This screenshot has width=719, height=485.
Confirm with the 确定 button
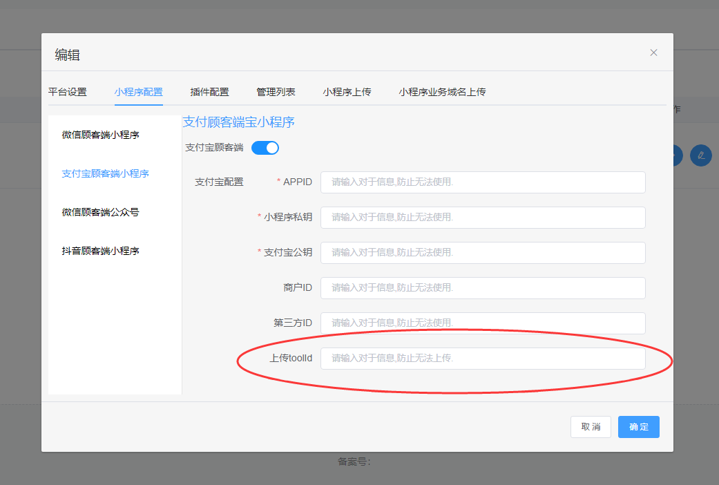pos(639,427)
